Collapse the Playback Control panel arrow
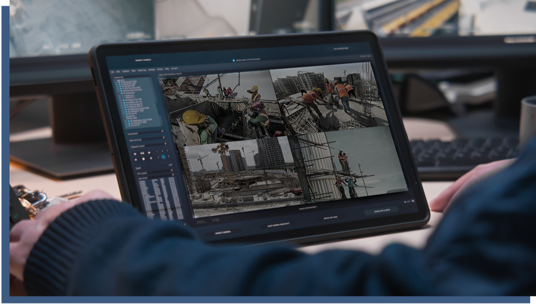This screenshot has height=304, width=536. [165, 144]
